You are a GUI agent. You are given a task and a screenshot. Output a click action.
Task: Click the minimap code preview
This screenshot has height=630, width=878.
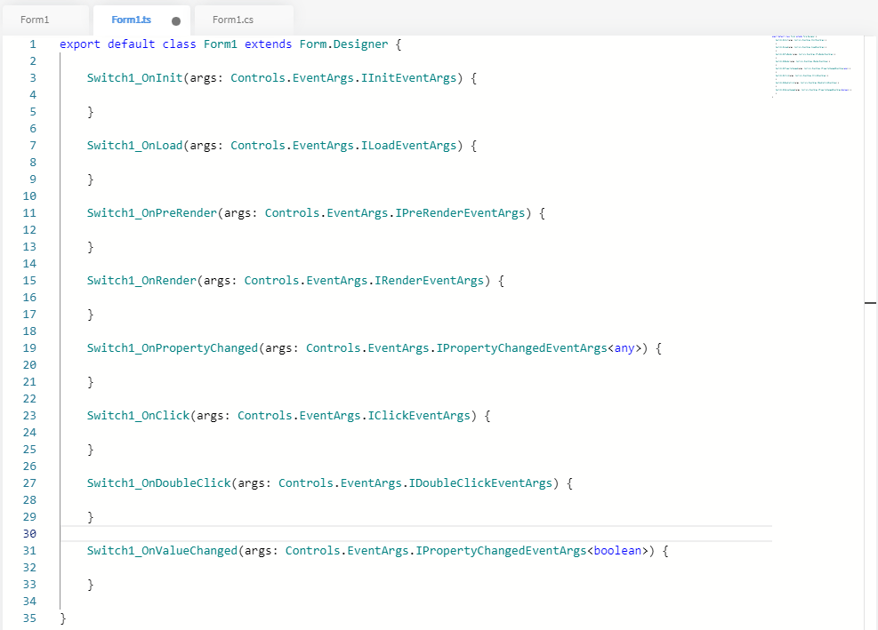812,65
